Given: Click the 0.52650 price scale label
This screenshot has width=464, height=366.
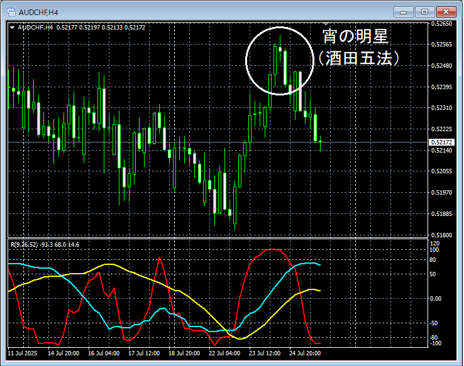Looking at the screenshot, I should [x=442, y=24].
